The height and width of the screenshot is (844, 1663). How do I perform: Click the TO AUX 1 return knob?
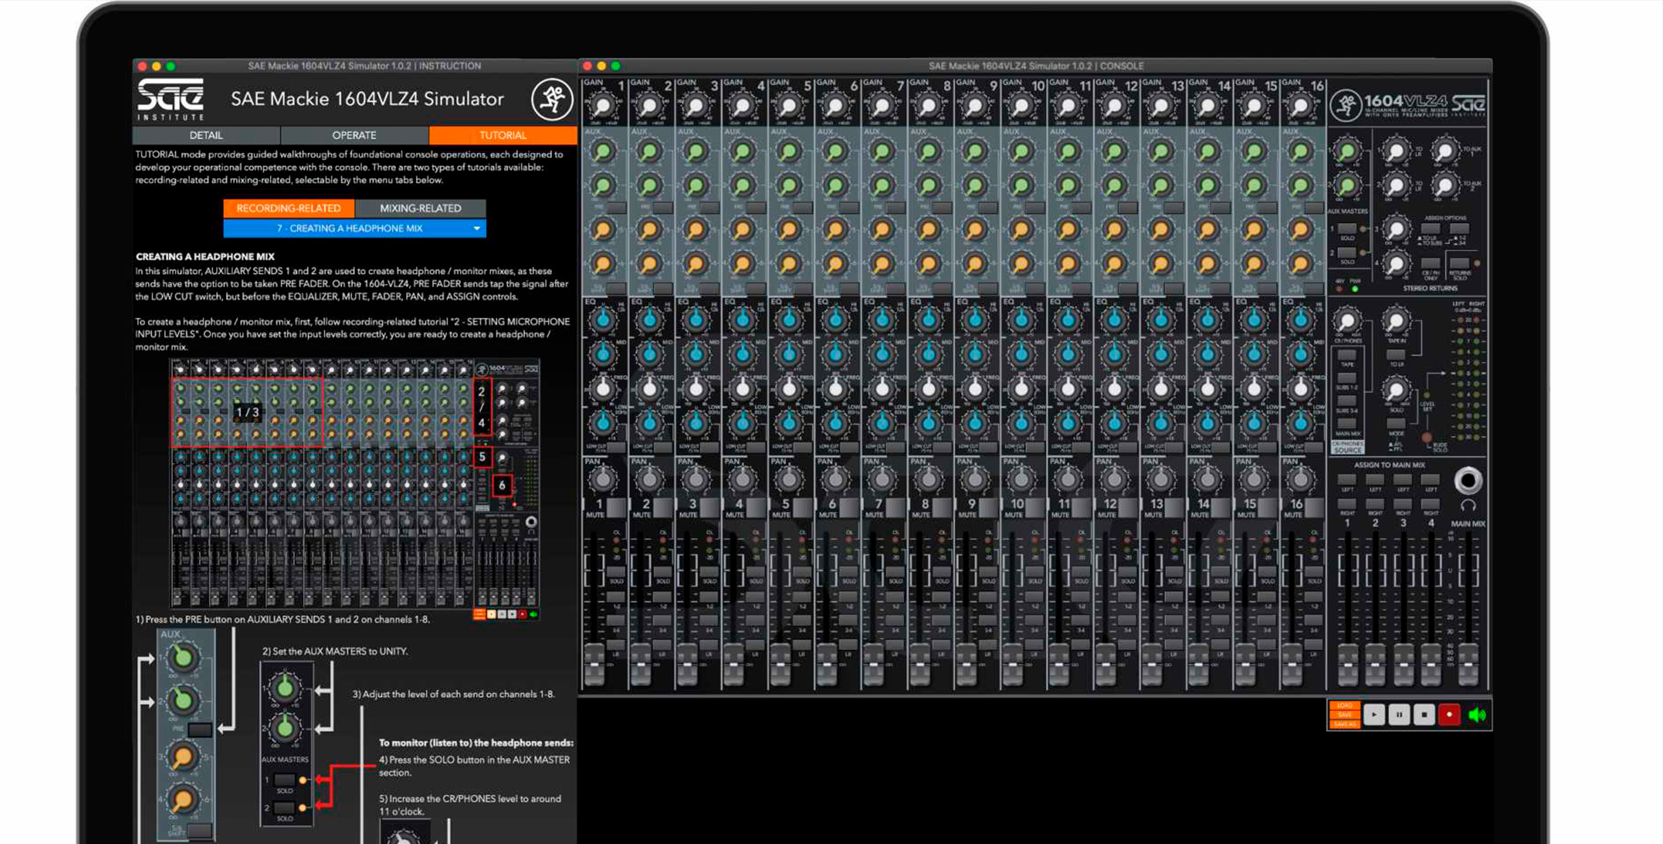click(x=1445, y=152)
